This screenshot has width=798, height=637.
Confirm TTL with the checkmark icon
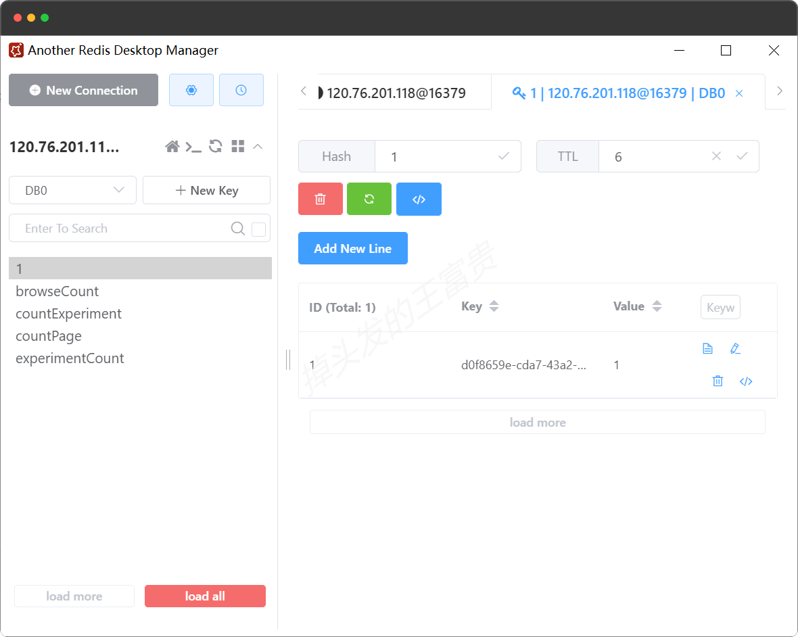point(742,156)
